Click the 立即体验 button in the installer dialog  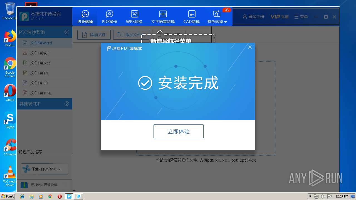click(178, 131)
